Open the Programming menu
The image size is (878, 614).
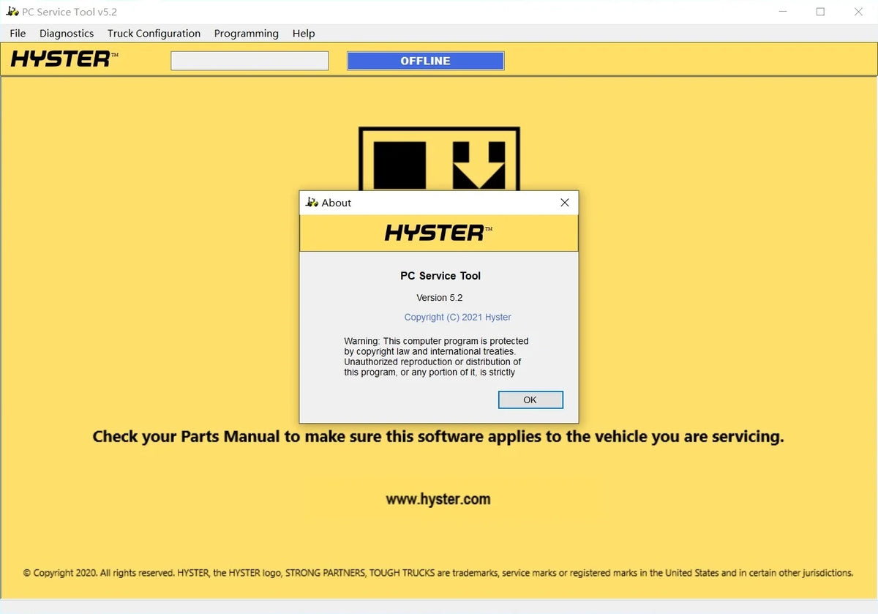(246, 33)
